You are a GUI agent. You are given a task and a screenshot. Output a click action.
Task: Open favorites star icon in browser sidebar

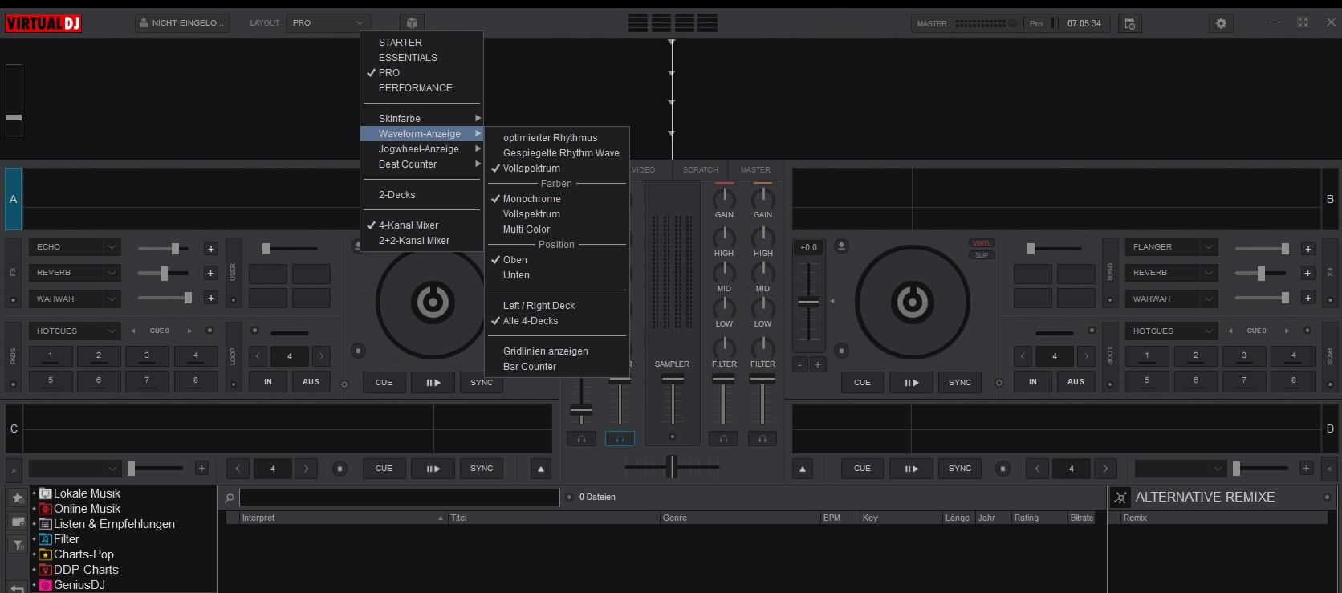(18, 498)
